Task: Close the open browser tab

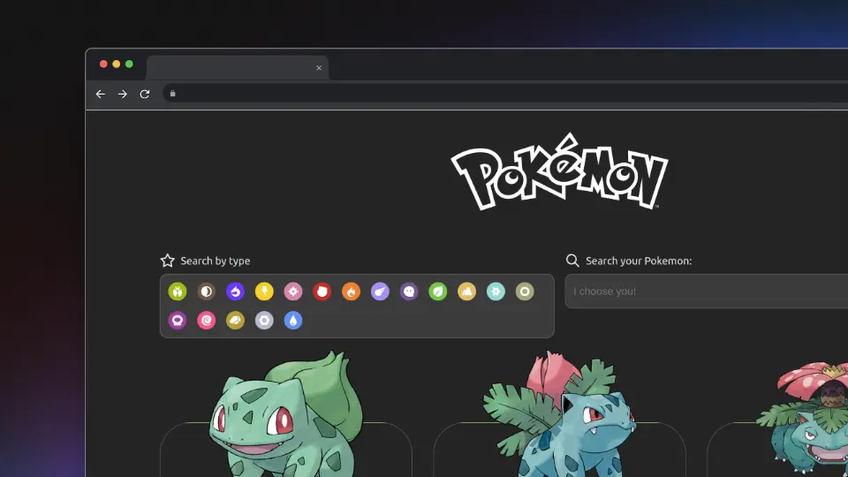Action: [x=319, y=68]
